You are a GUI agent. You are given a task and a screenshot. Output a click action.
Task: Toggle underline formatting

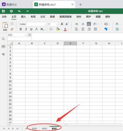click(31, 29)
